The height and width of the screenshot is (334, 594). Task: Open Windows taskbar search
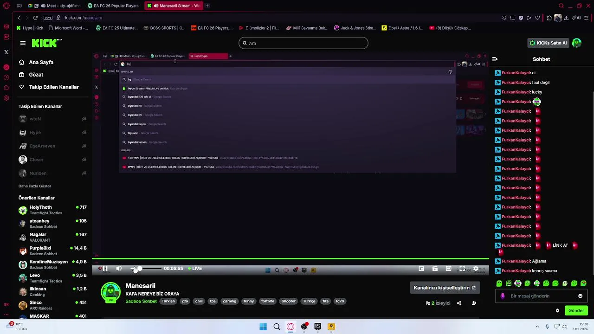coord(277,327)
